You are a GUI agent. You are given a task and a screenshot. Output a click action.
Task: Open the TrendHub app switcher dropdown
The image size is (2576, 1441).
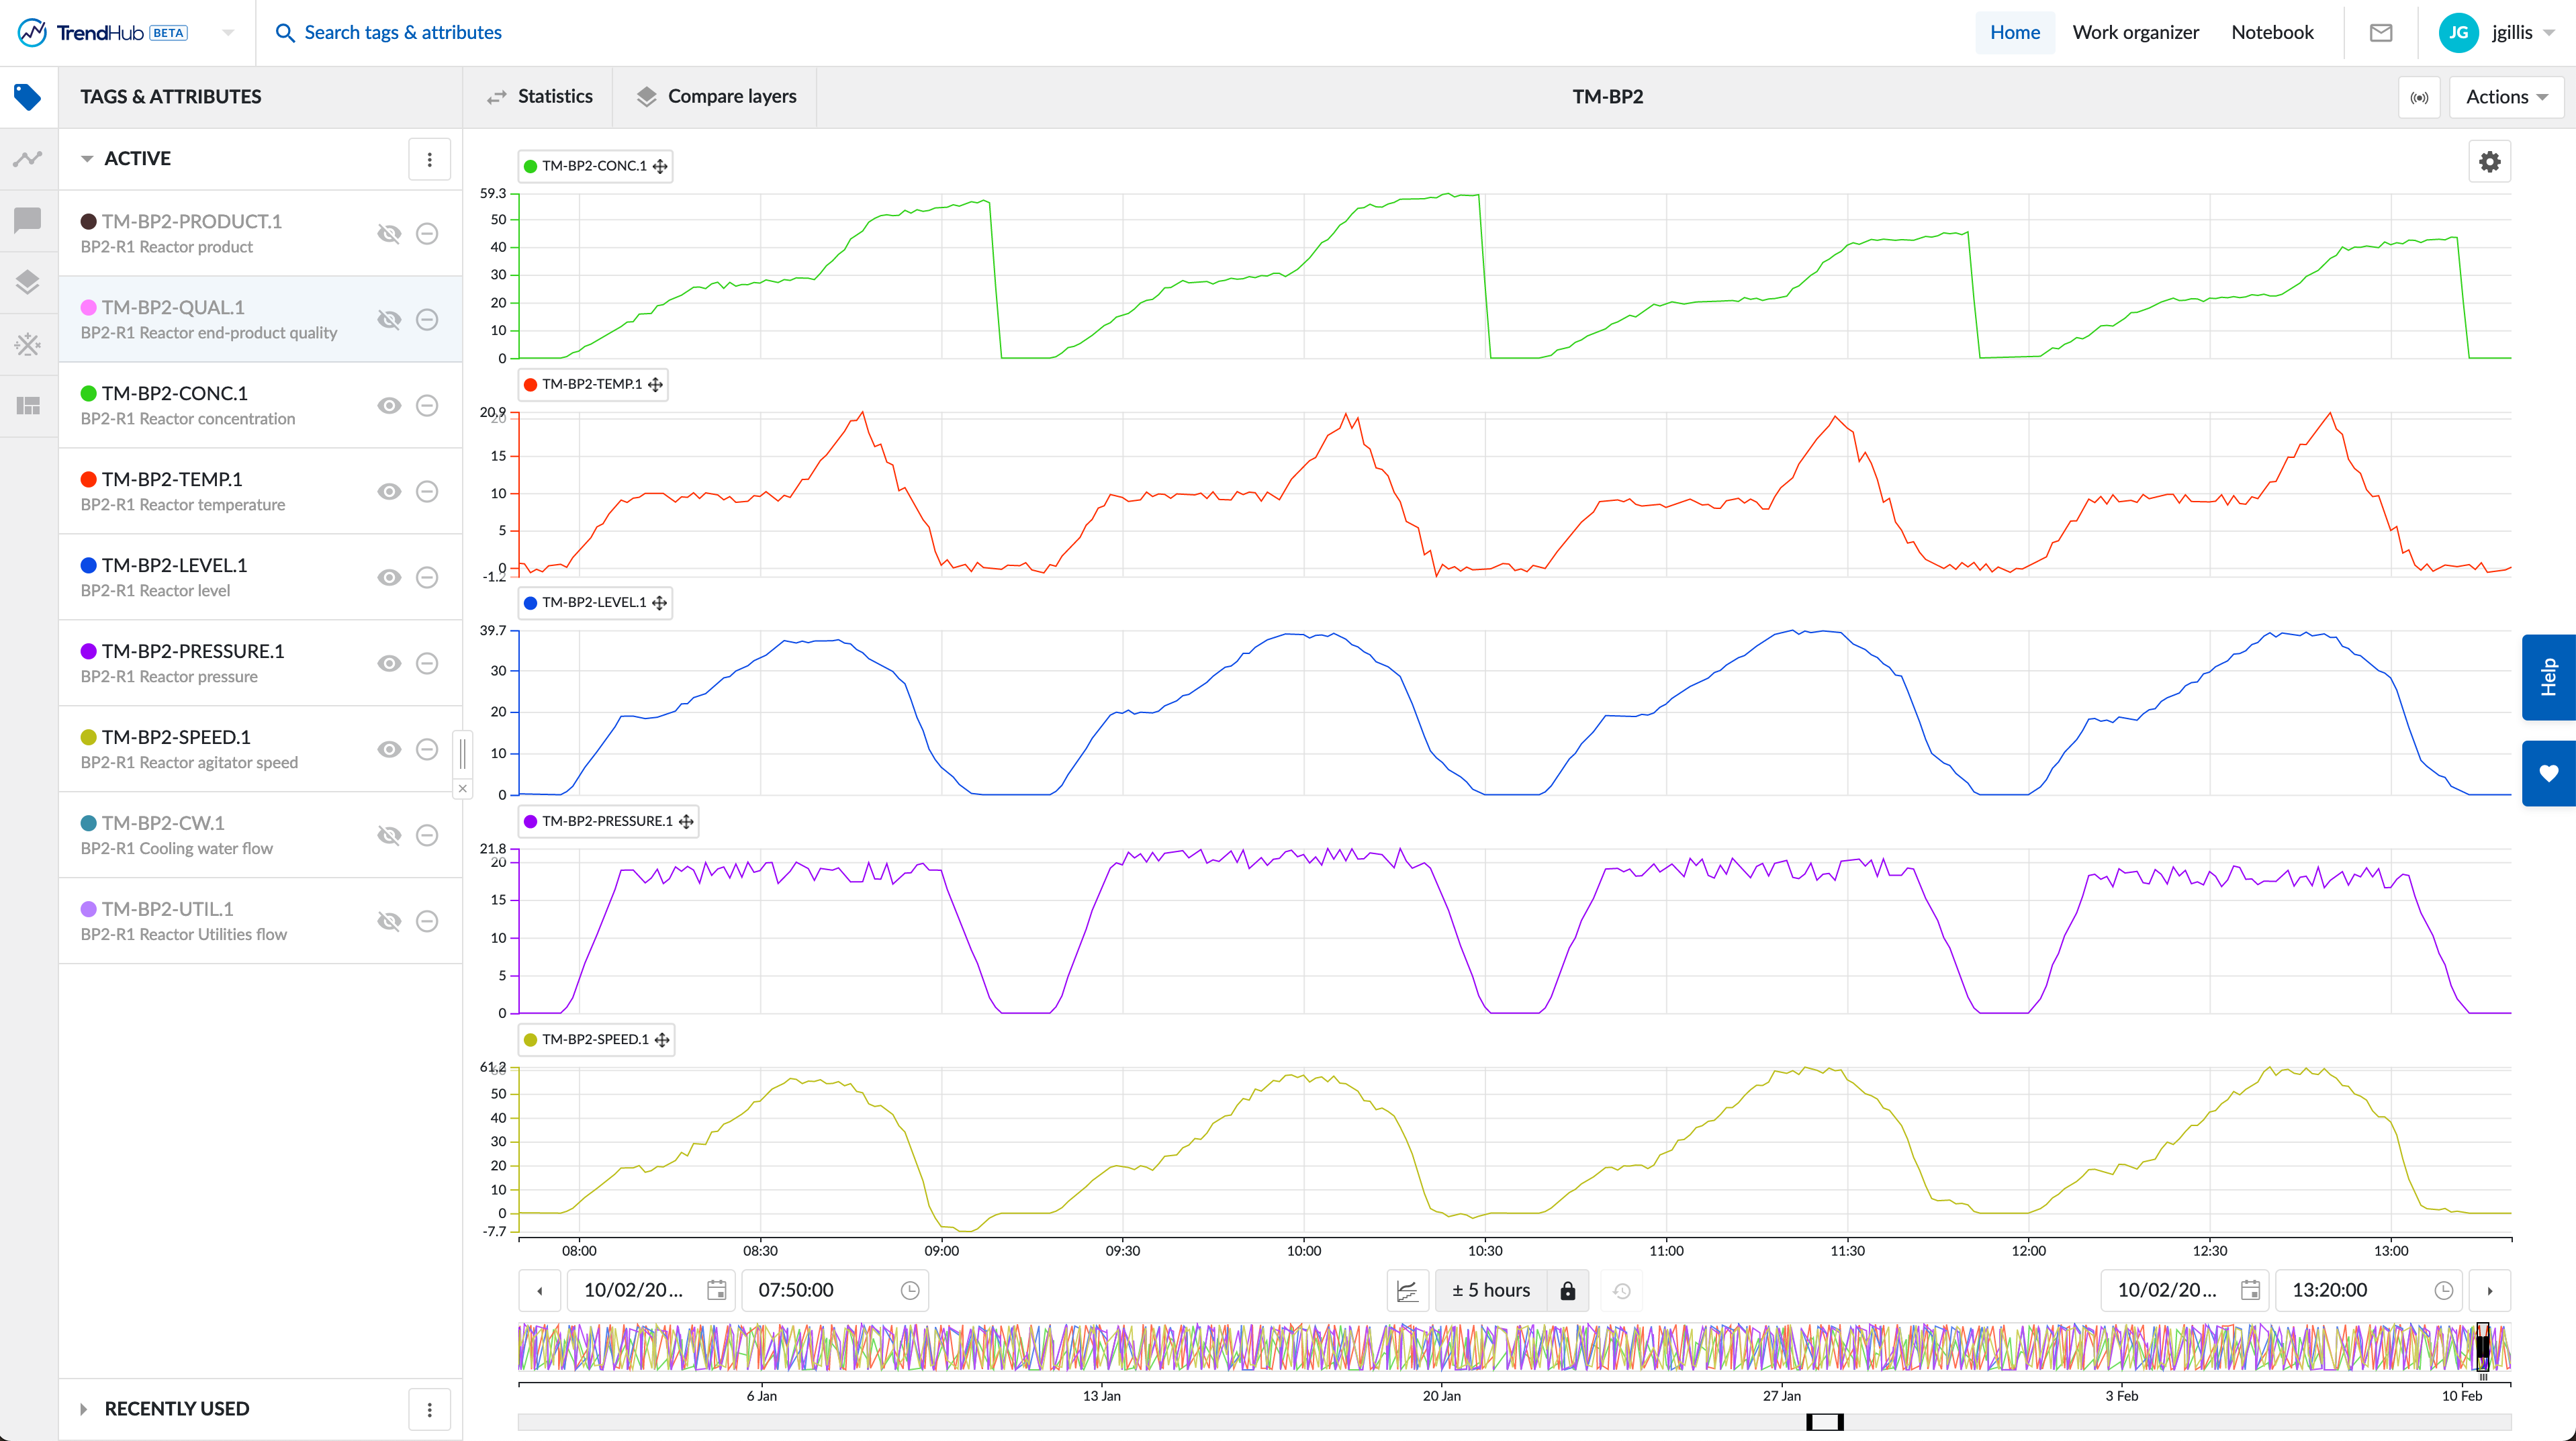228,33
